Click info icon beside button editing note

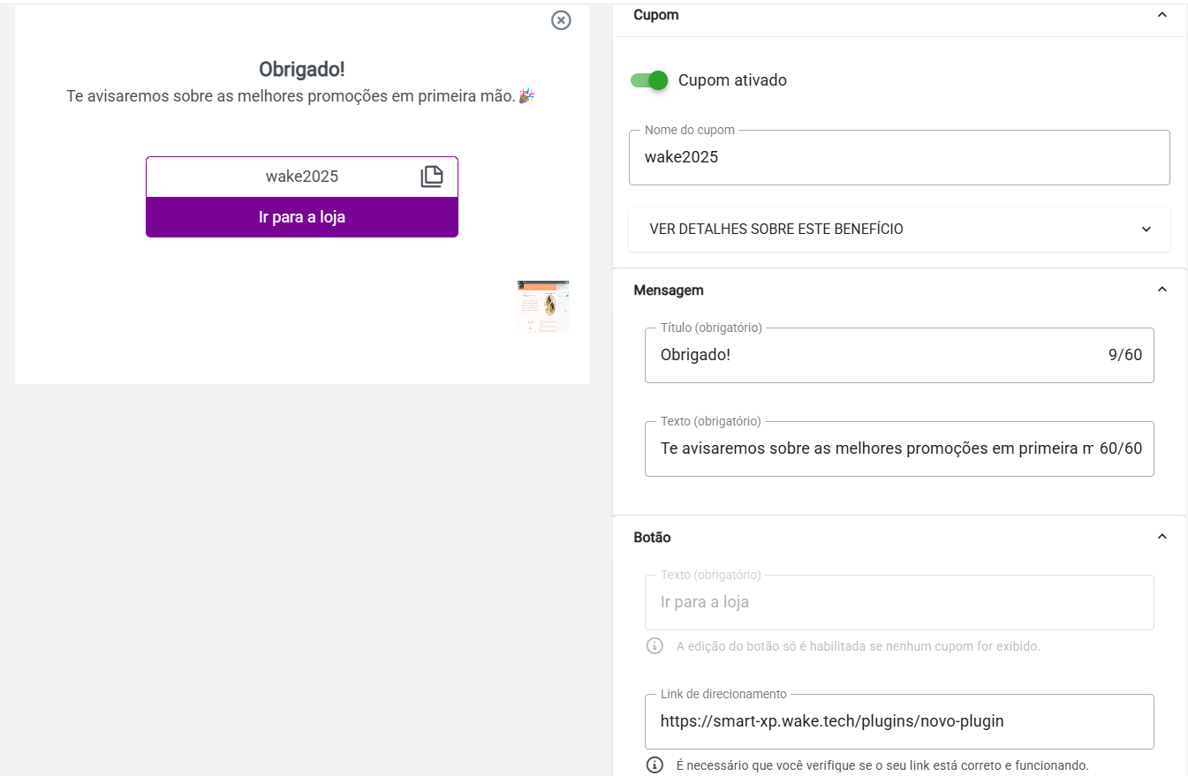pos(655,645)
